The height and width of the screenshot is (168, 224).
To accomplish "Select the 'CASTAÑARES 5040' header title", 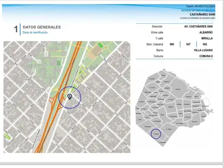I will pyautogui.click(x=203, y=14).
